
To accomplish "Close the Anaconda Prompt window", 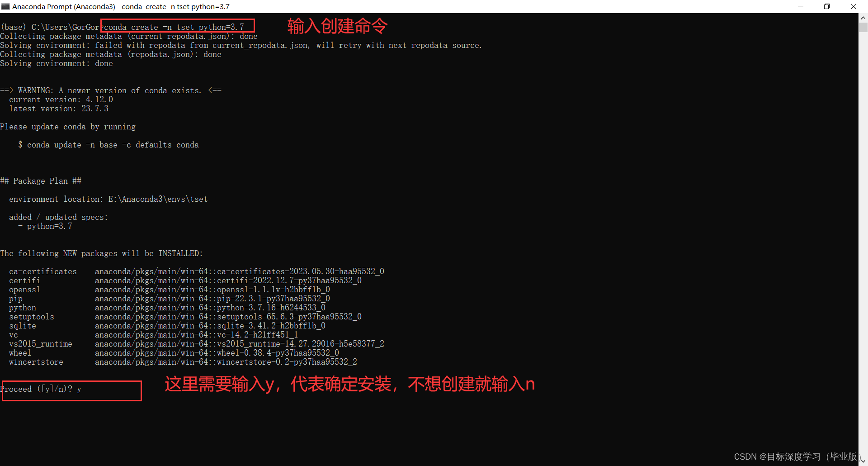I will [854, 6].
